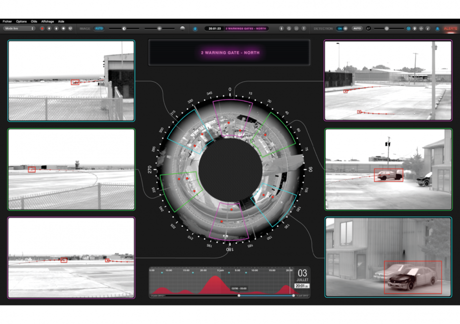
Task: Open the Fichier menu
Action: (x=7, y=21)
